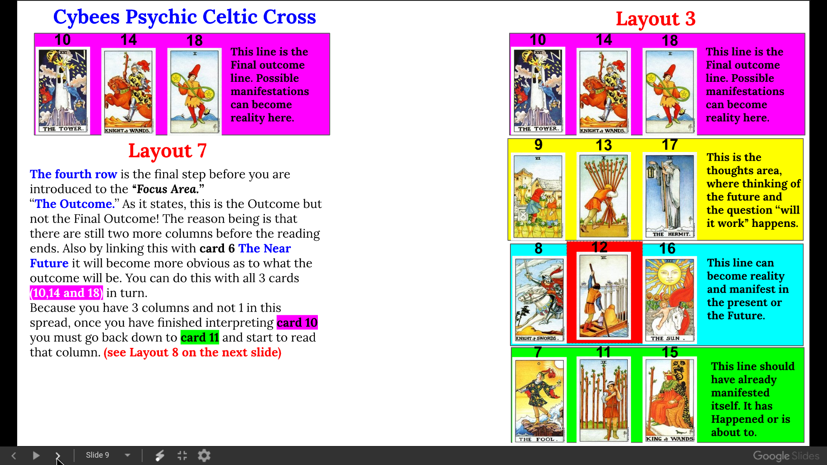Click the Cybees Psychic Celtic Cross title
The height and width of the screenshot is (465, 827).
tap(184, 17)
